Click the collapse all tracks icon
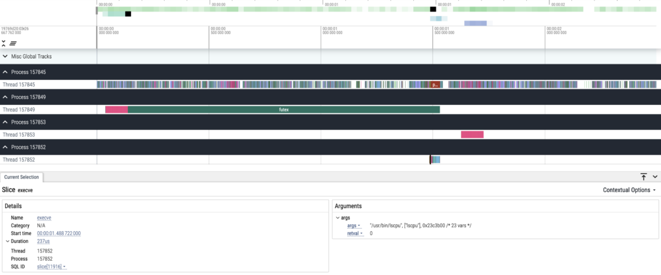The width and height of the screenshot is (661, 275). point(4,43)
